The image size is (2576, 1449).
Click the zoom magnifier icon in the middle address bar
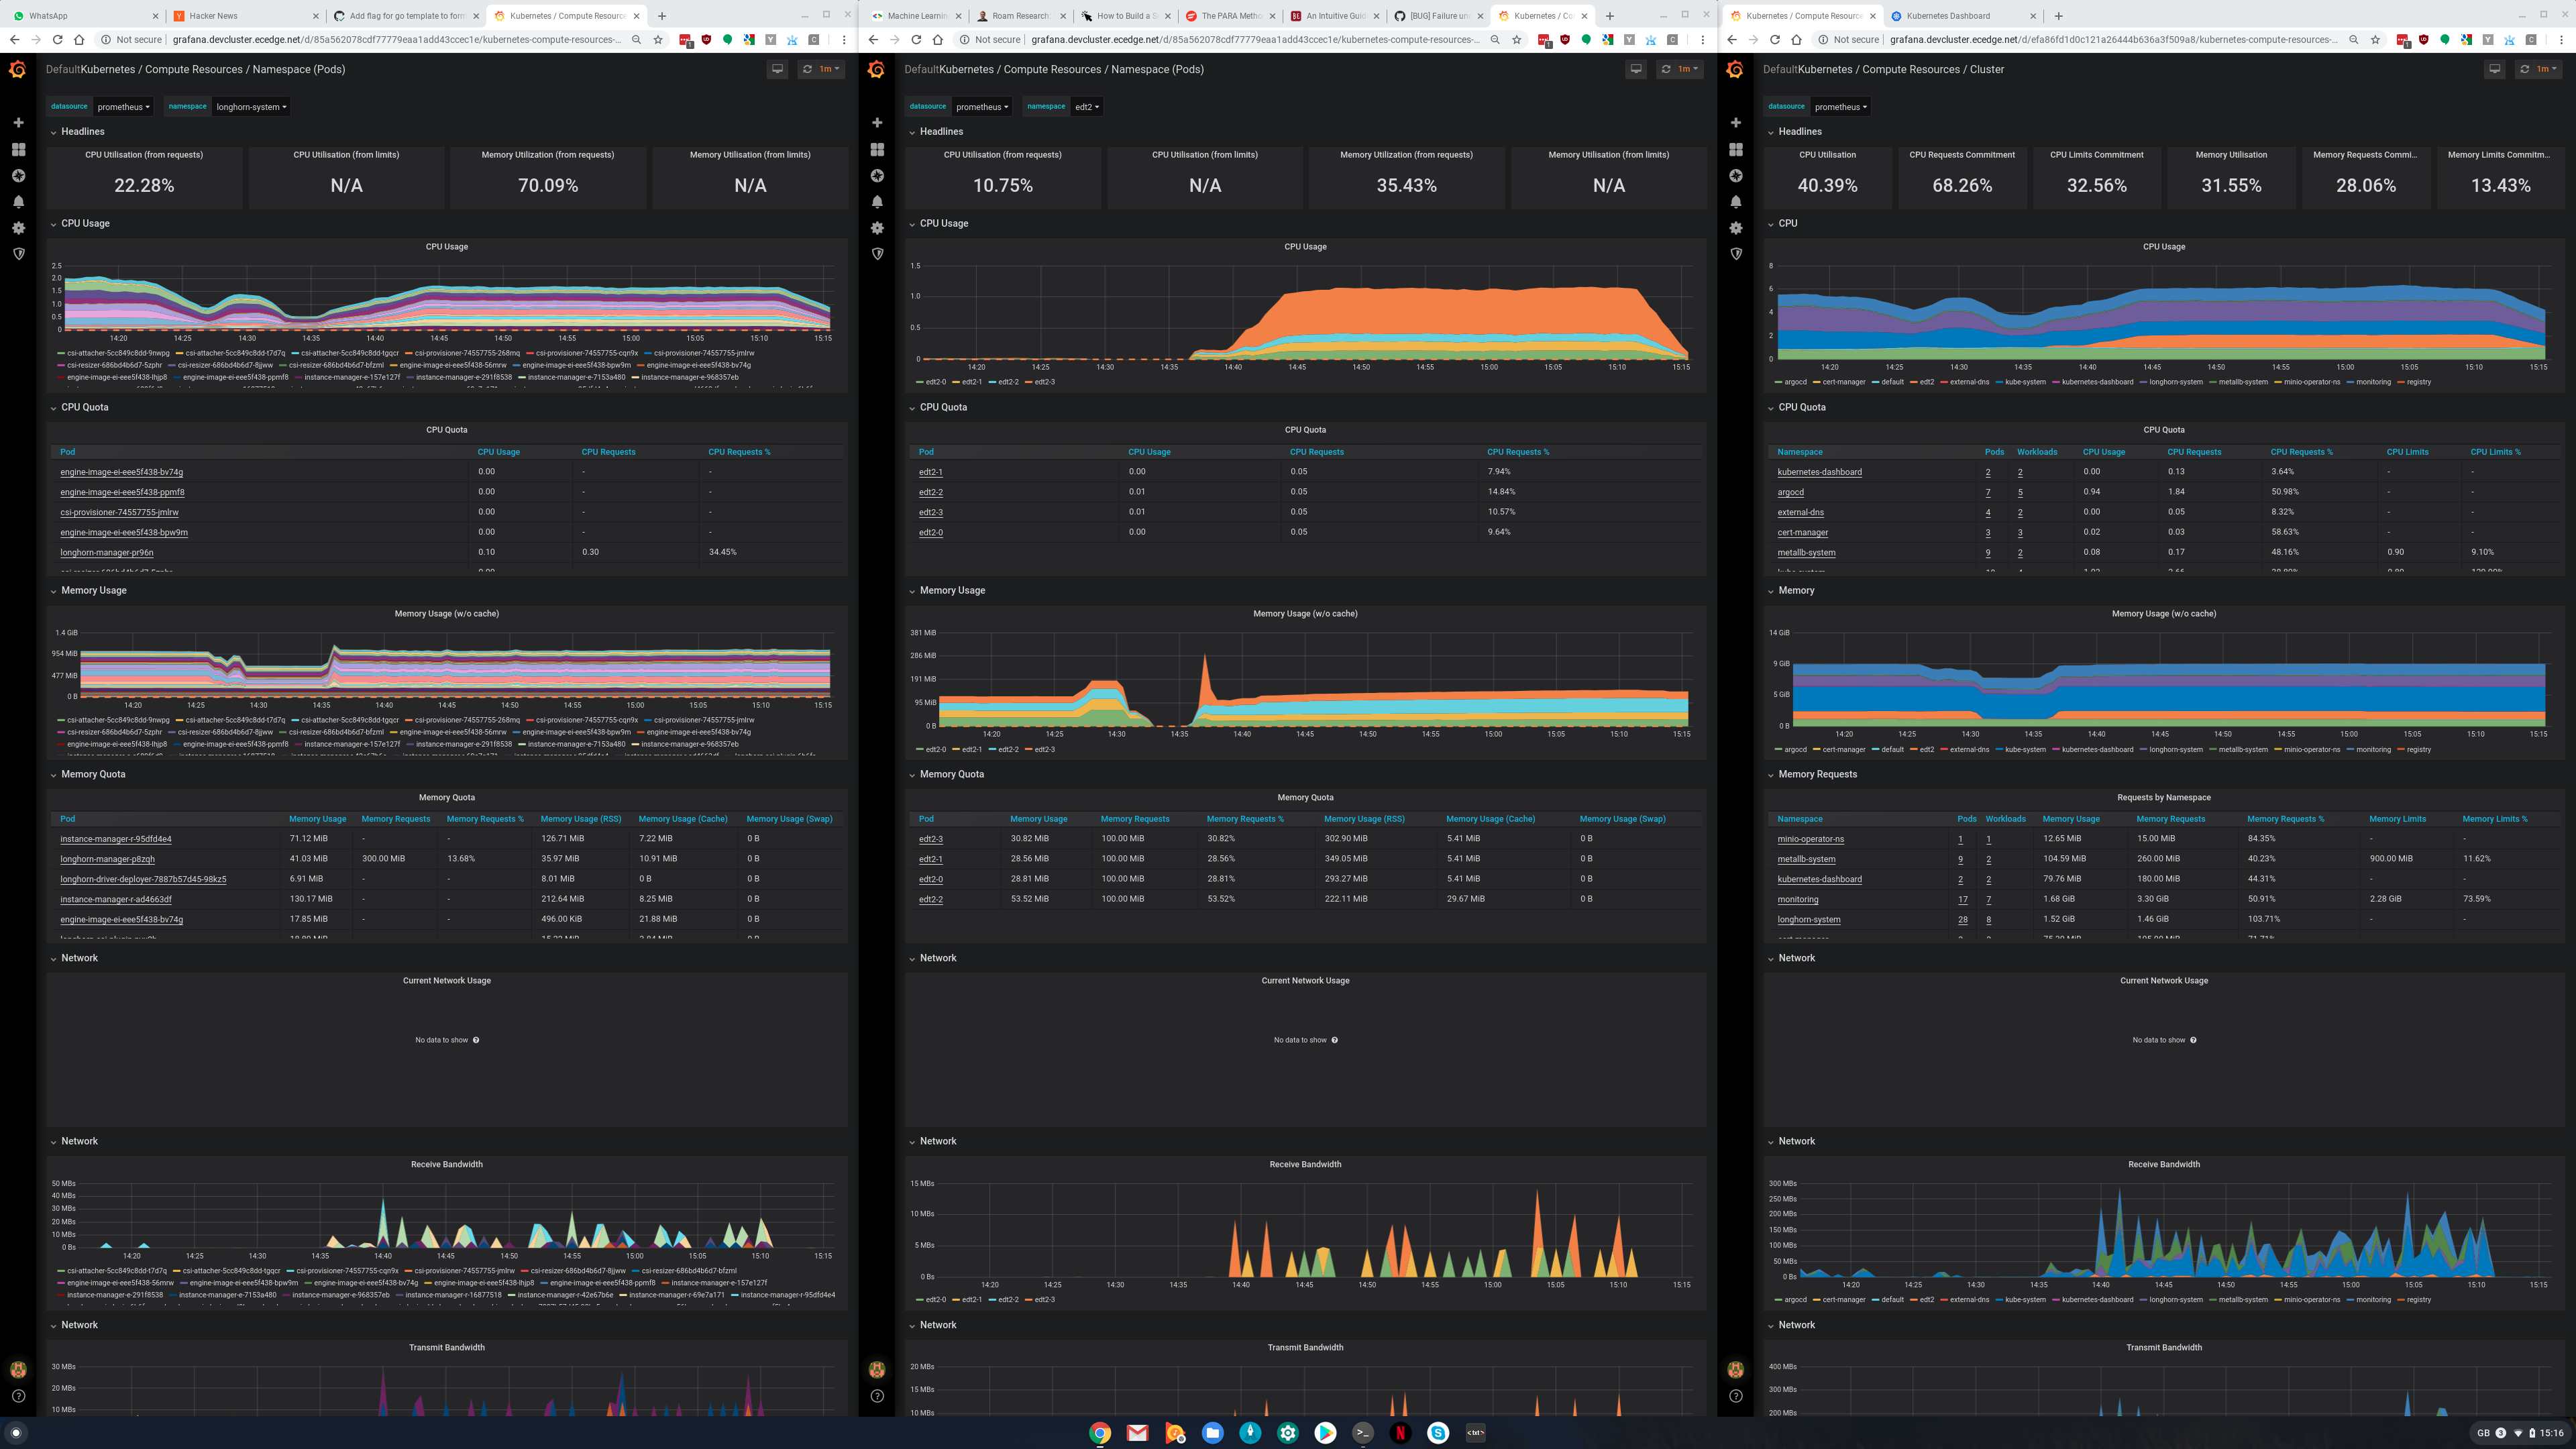[x=1495, y=40]
